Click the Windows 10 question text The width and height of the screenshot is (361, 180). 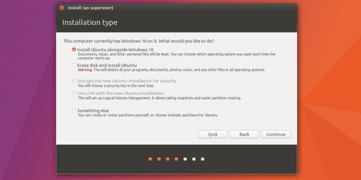139,41
